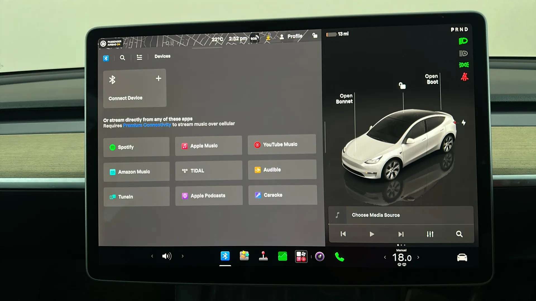The image size is (536, 301).
Task: Open the green energy chart app
Action: tap(283, 256)
